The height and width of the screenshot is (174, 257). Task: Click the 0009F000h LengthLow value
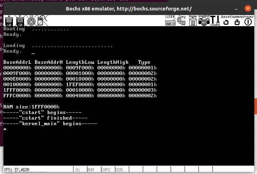[x=80, y=68]
